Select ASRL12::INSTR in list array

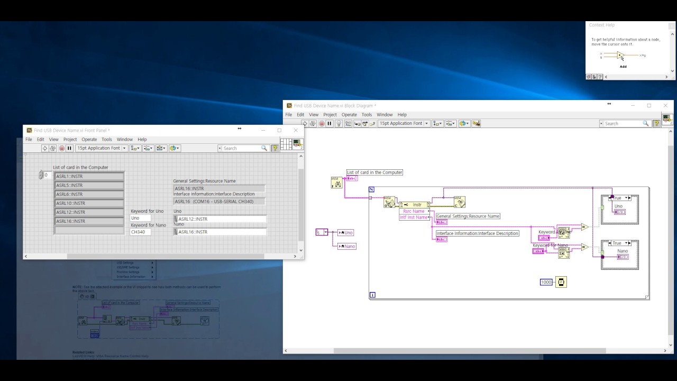89,212
